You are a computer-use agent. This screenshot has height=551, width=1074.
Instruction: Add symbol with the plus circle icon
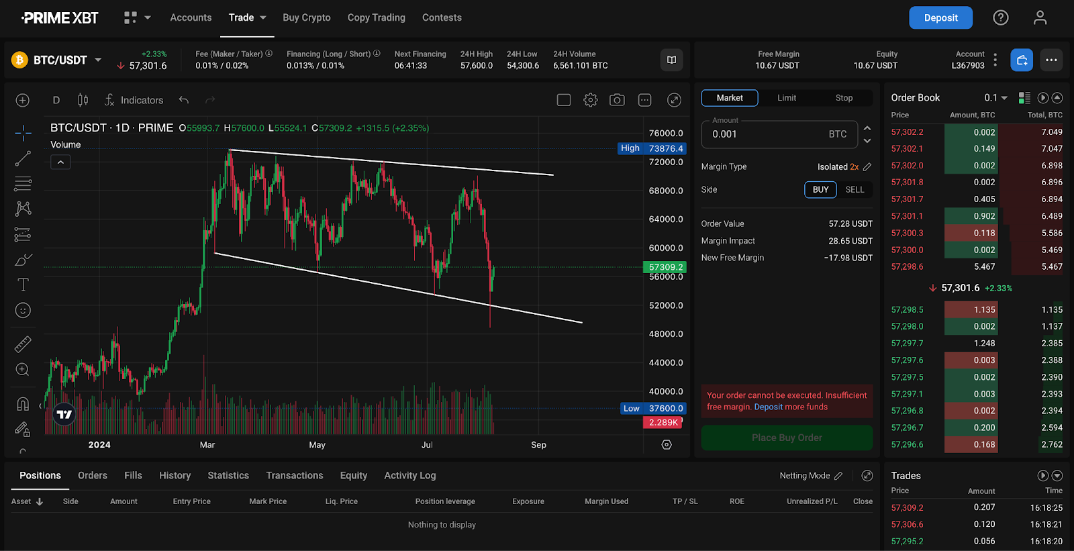point(23,100)
